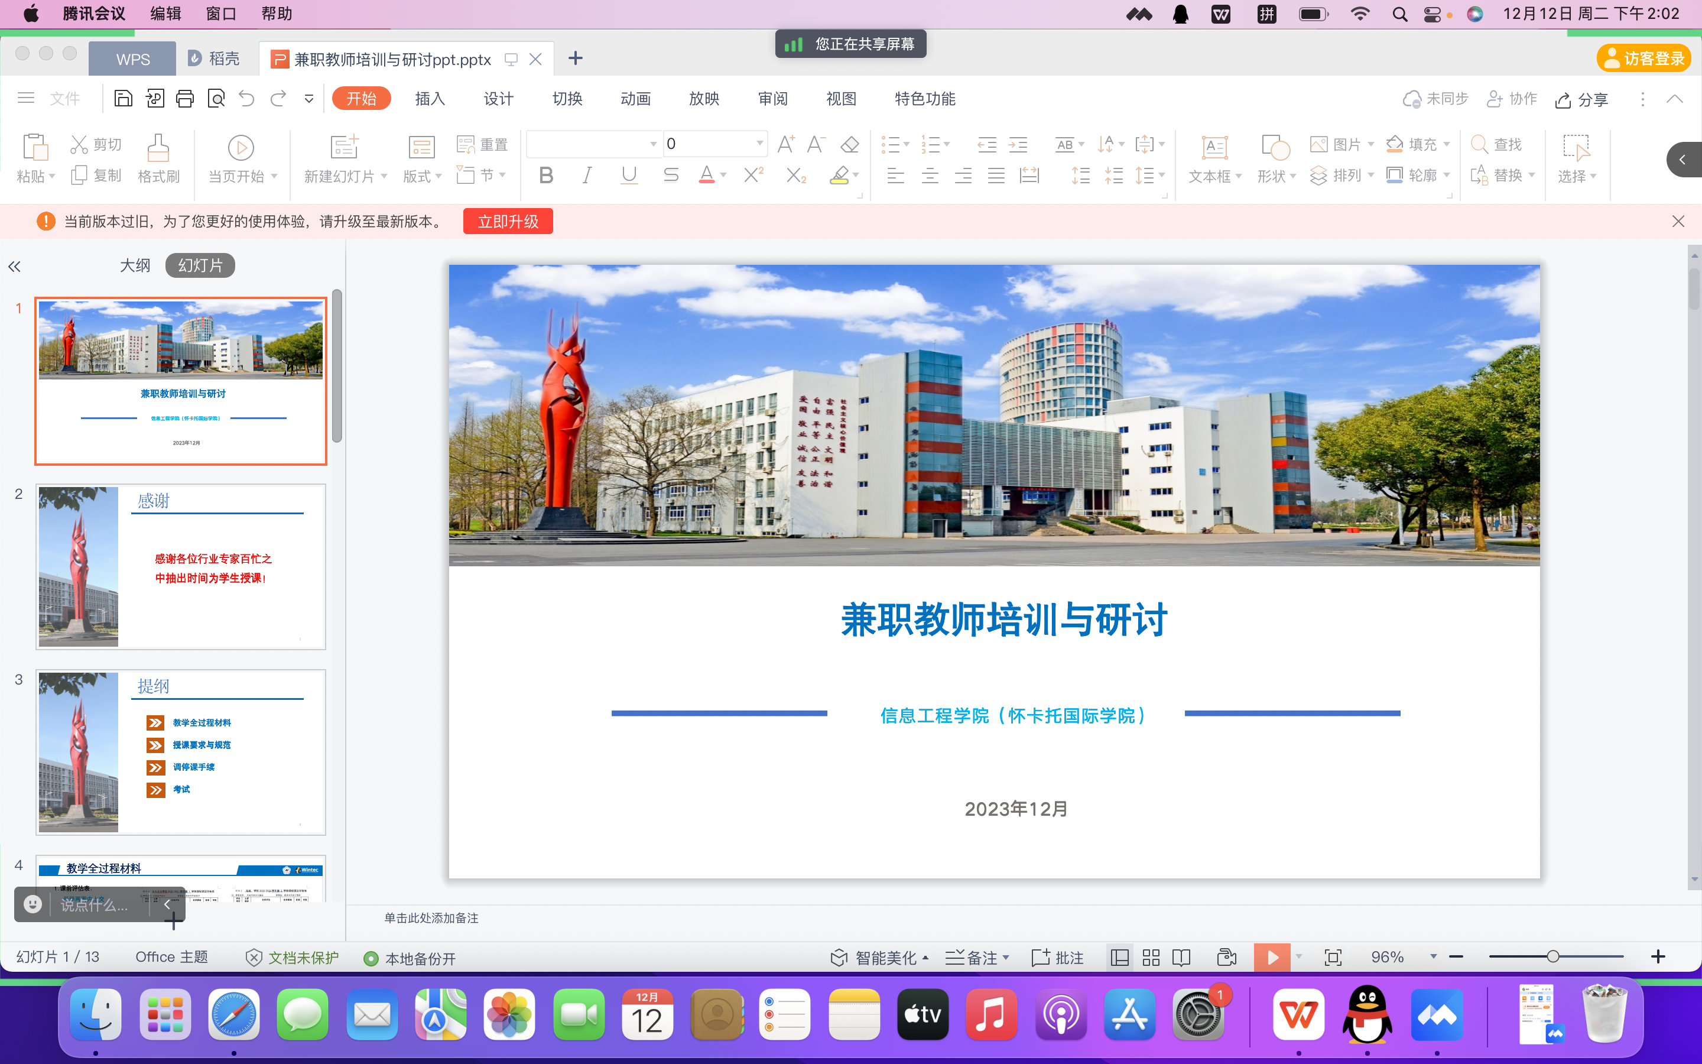This screenshot has width=1702, height=1064.
Task: Align text to the left
Action: tap(895, 175)
